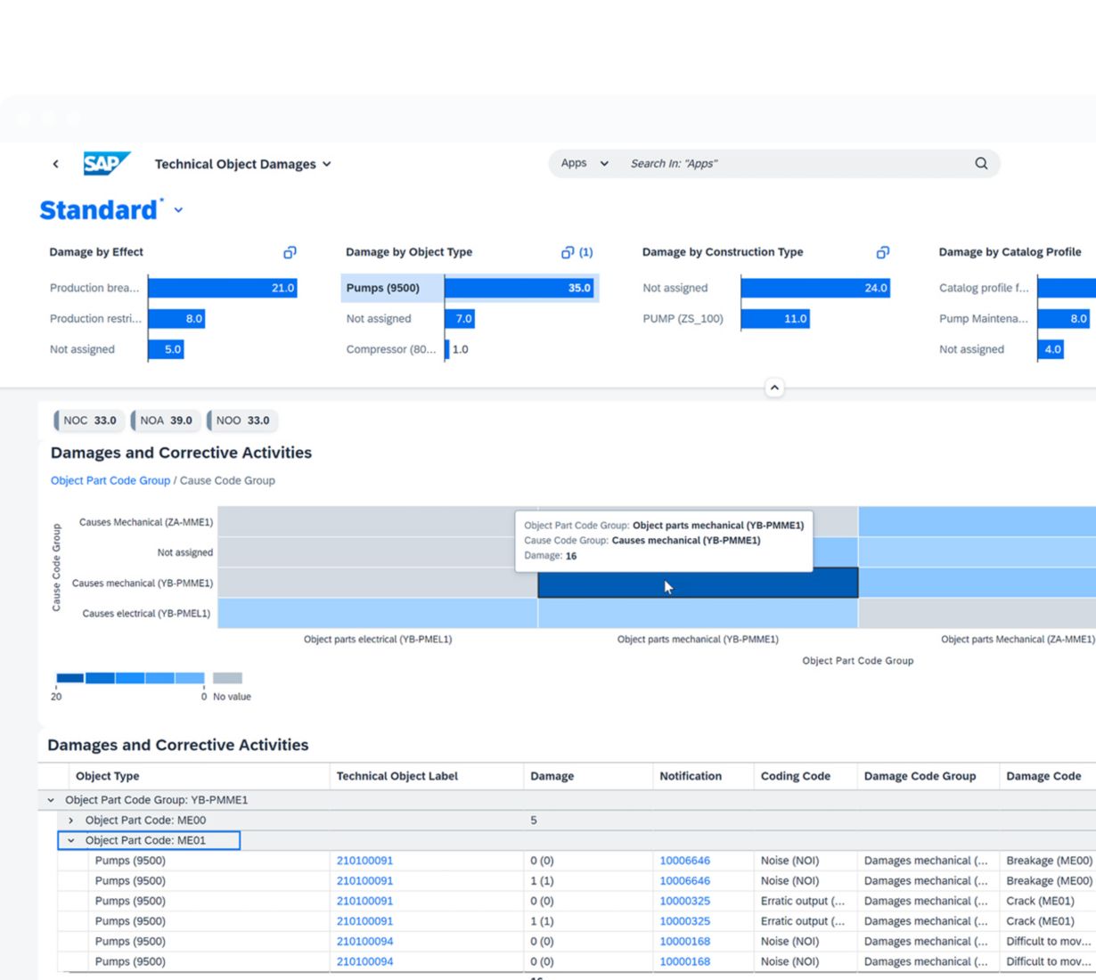Open Damage by Effect value help icon

[x=290, y=253]
